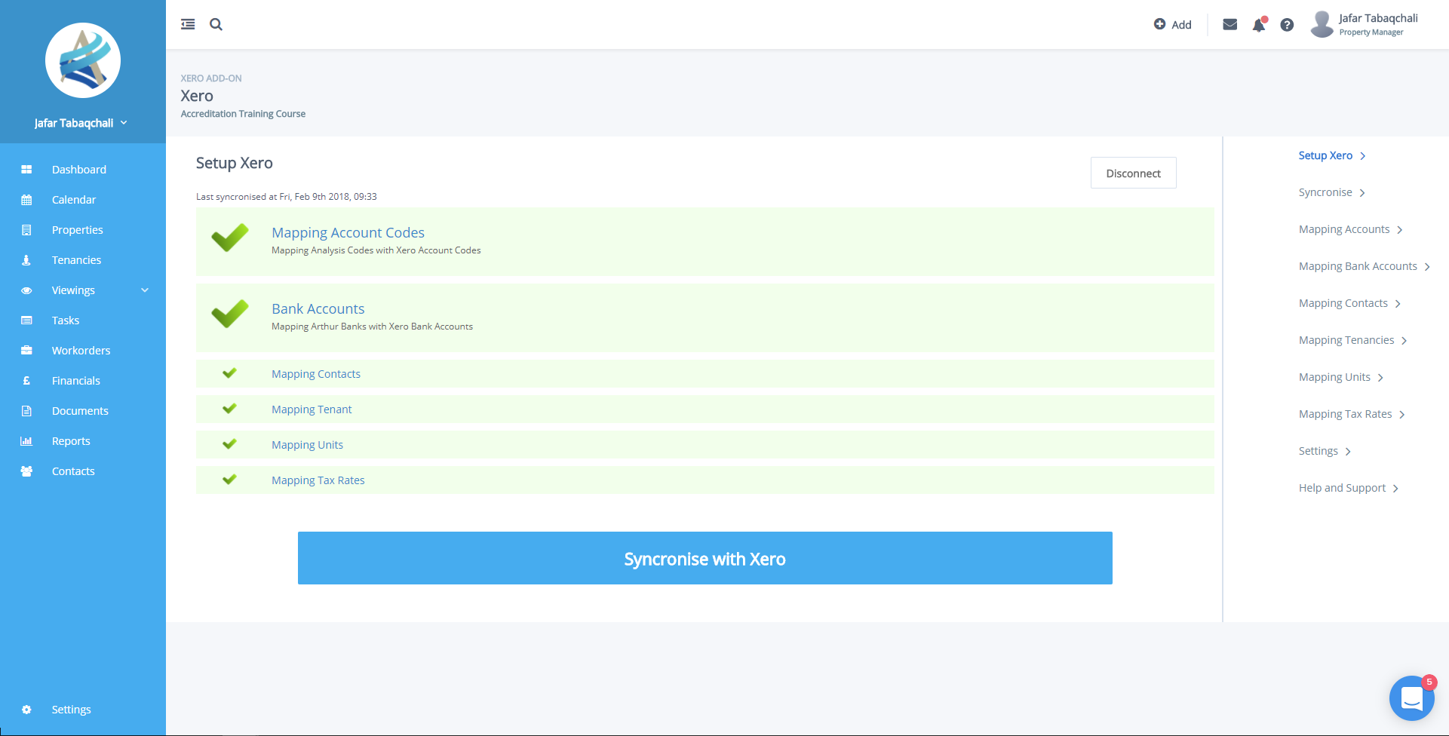
Task: Open the help question mark icon
Action: 1287,25
